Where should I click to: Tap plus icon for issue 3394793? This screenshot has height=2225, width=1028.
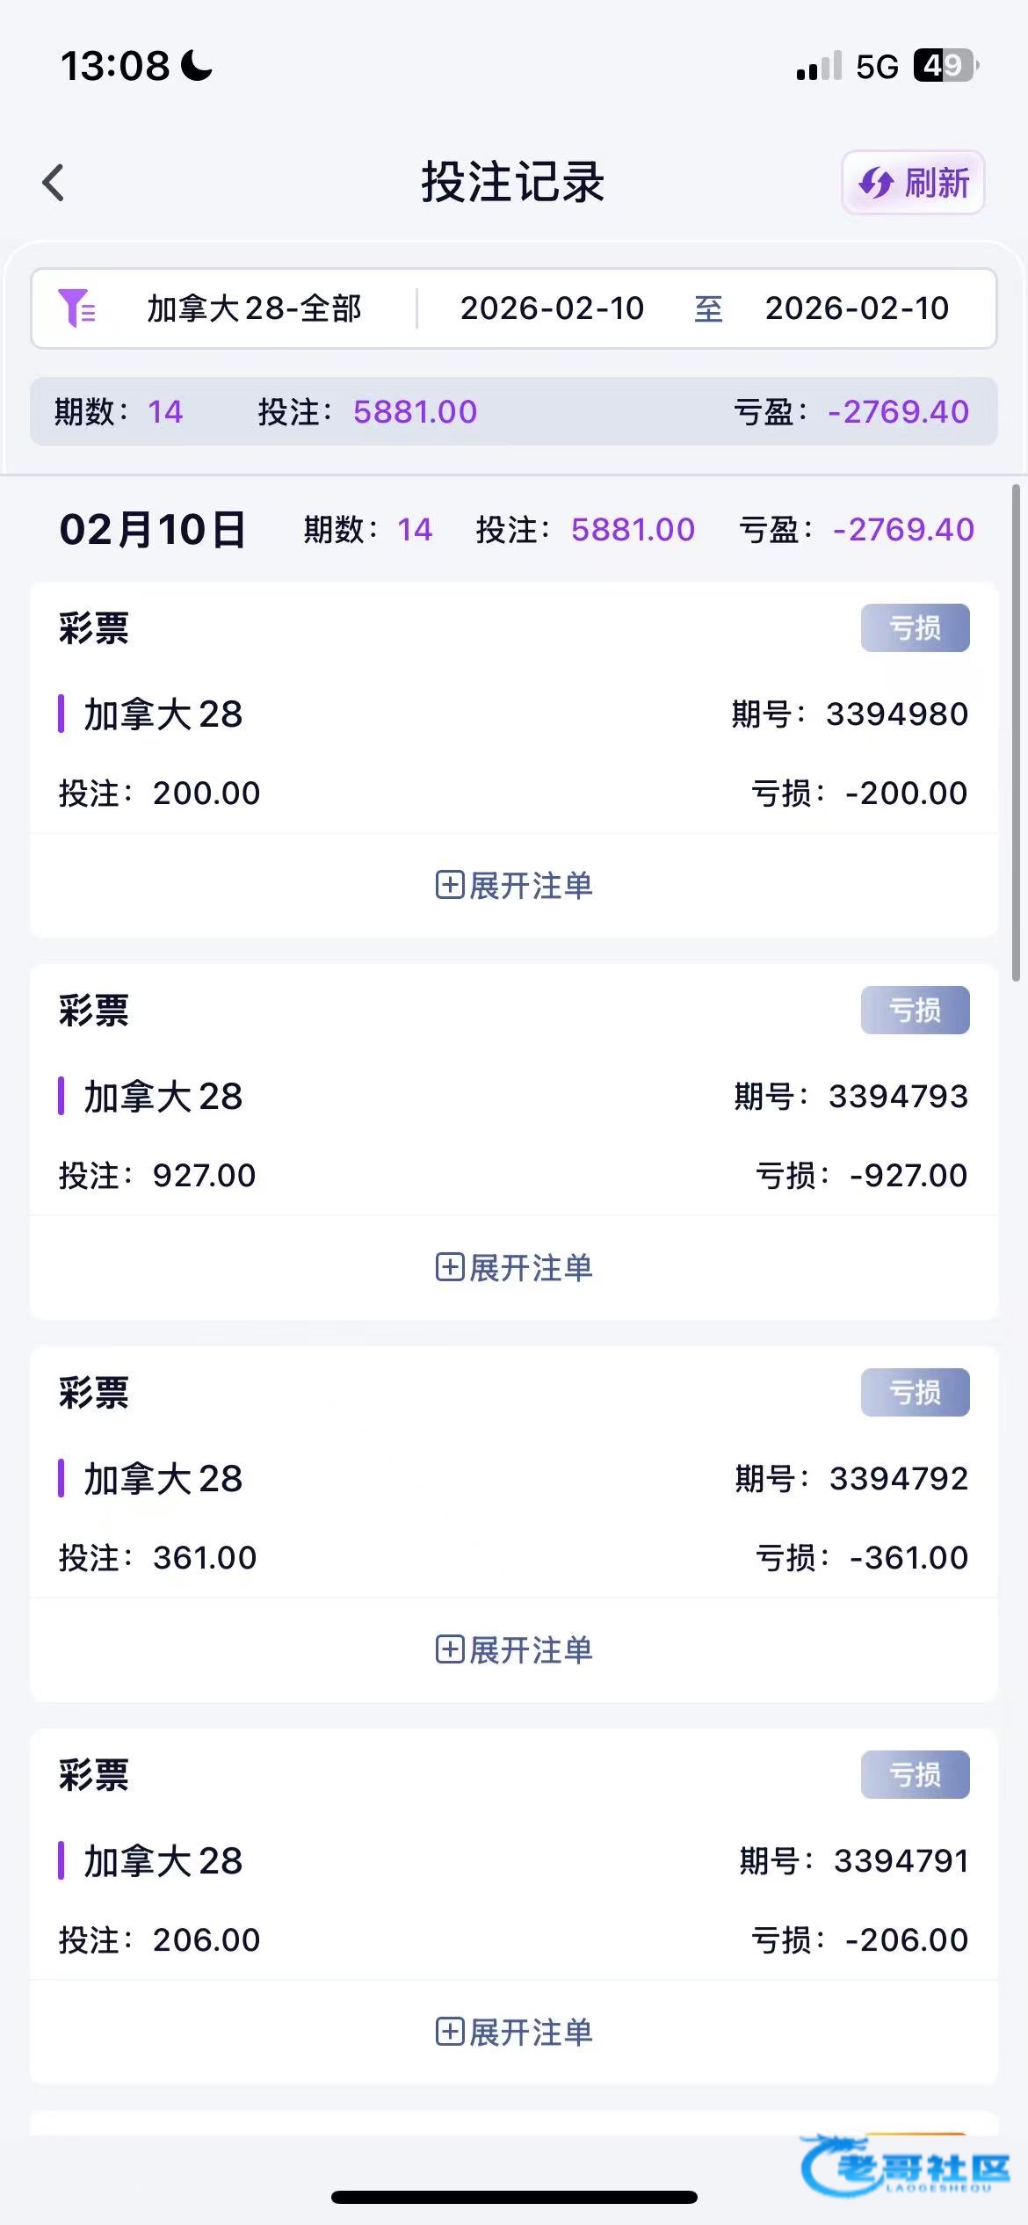(x=449, y=1266)
